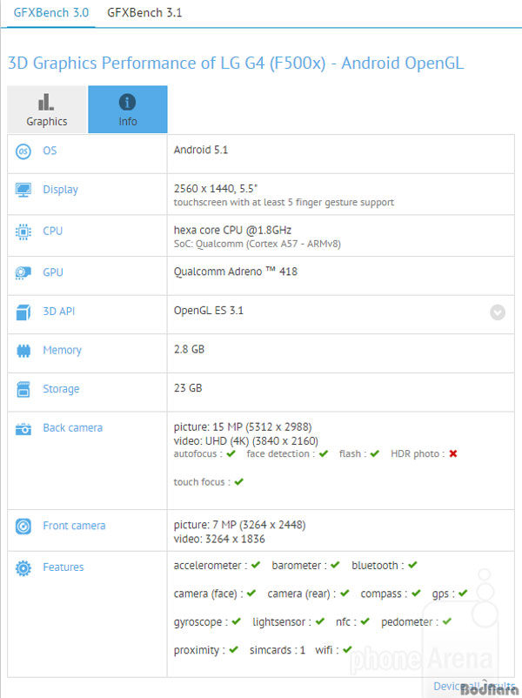Select 'touchscreen with at least 5 finger gesture support'
Viewport: 522px width, 698px height.
point(284,203)
